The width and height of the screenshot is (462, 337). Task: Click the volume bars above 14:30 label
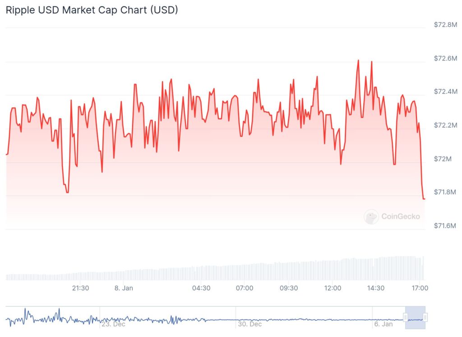tap(376, 269)
